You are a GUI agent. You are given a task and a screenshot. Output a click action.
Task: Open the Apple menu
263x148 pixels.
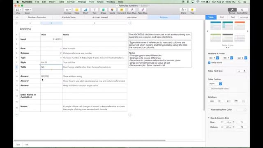[17, 2]
